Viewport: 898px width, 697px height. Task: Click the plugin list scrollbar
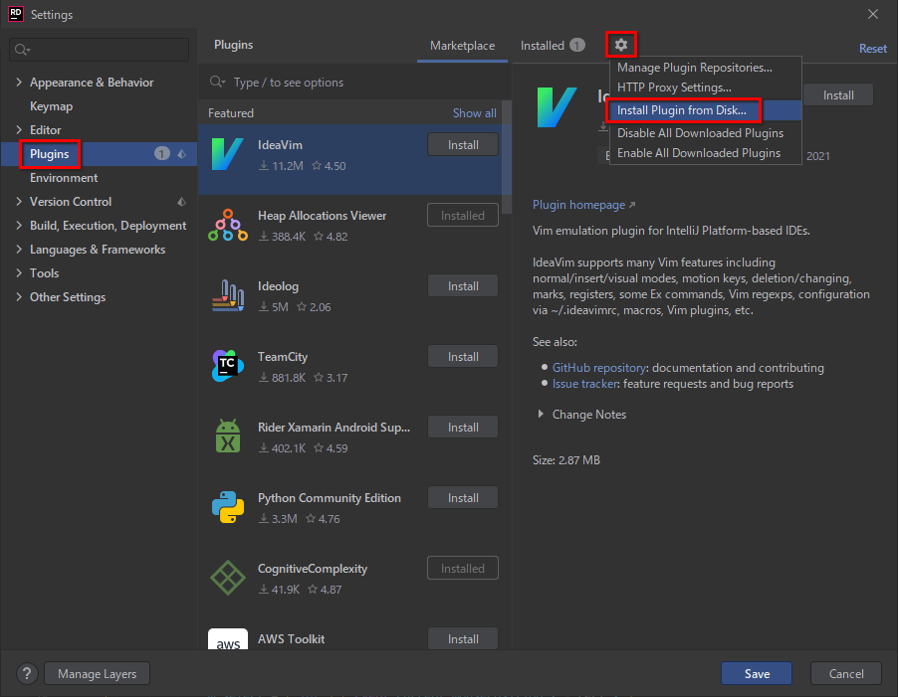pos(507,157)
